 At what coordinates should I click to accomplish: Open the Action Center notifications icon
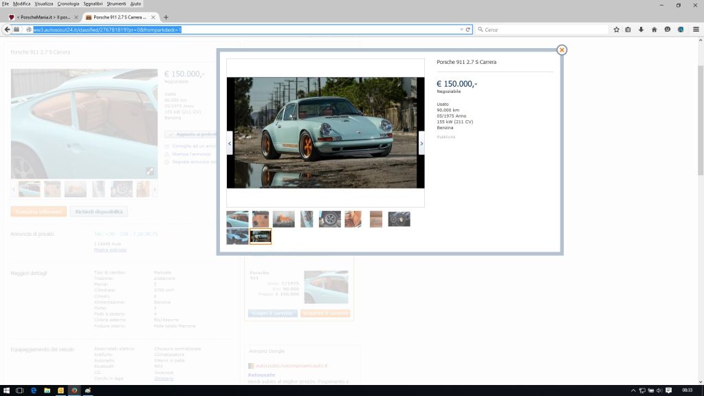pos(668,390)
